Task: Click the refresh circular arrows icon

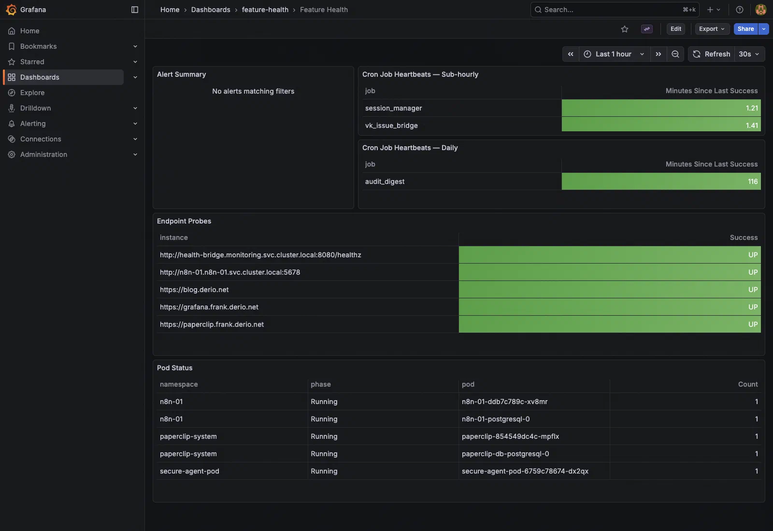Action: [x=697, y=54]
